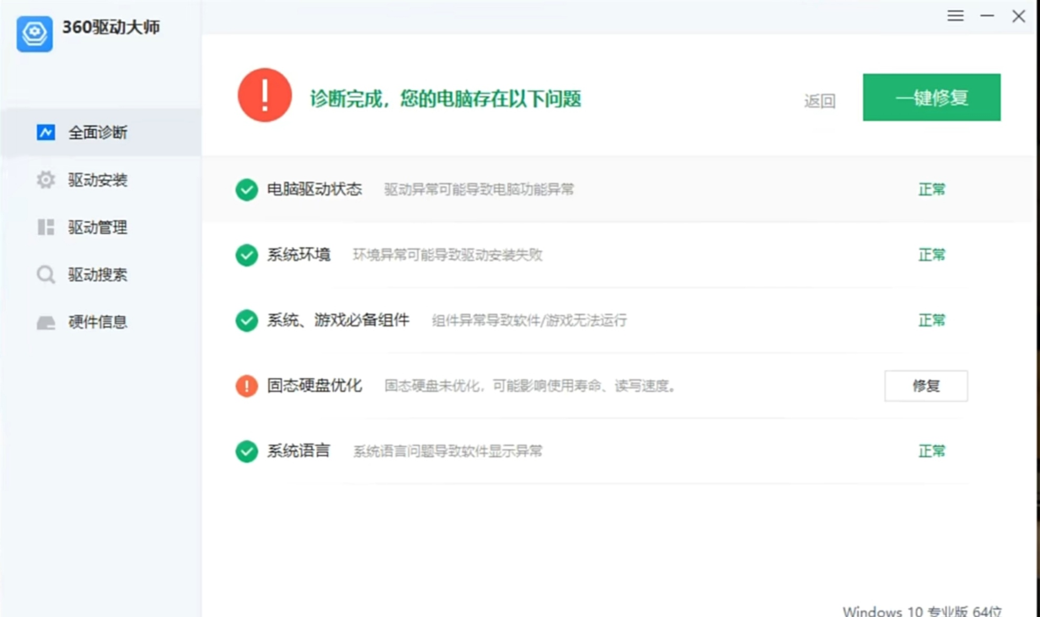Click the 硬件信息 drive icon
This screenshot has width=1040, height=617.
46,322
